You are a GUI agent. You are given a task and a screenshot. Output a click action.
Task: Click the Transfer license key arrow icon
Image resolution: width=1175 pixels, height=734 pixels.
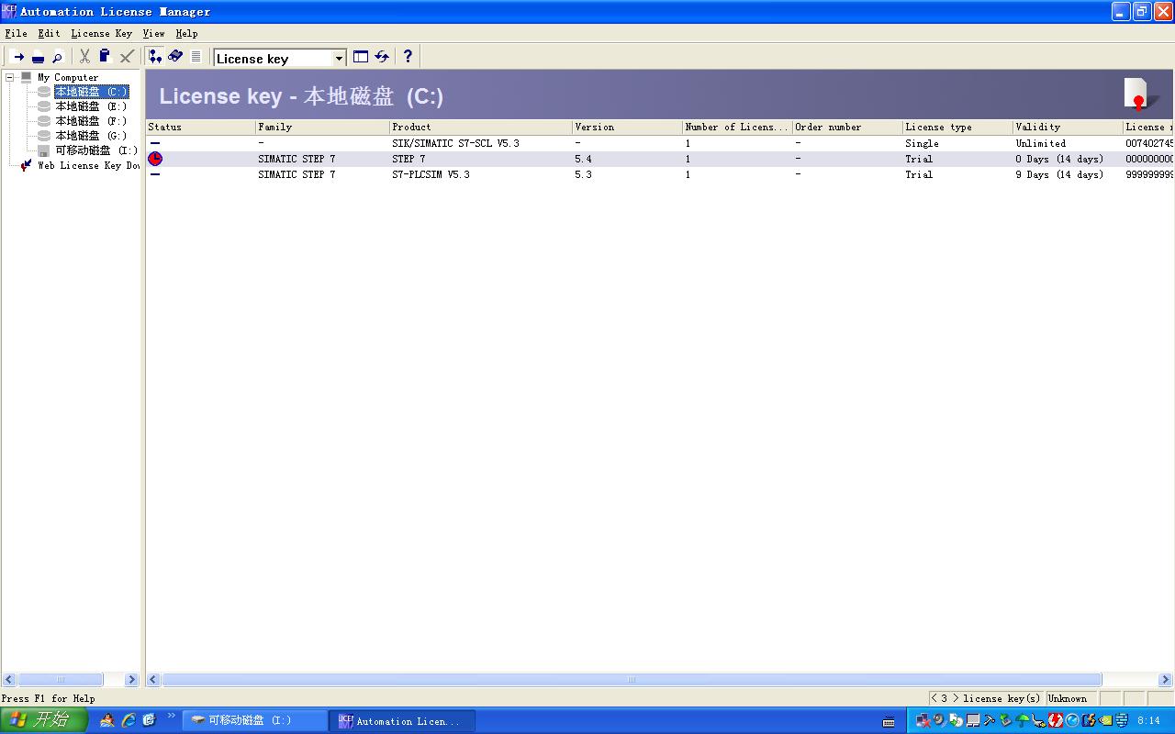[x=17, y=57]
